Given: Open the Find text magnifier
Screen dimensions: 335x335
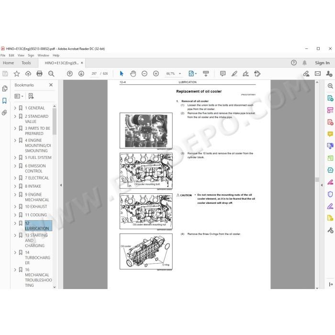Looking at the screenshot, I should 51,74.
